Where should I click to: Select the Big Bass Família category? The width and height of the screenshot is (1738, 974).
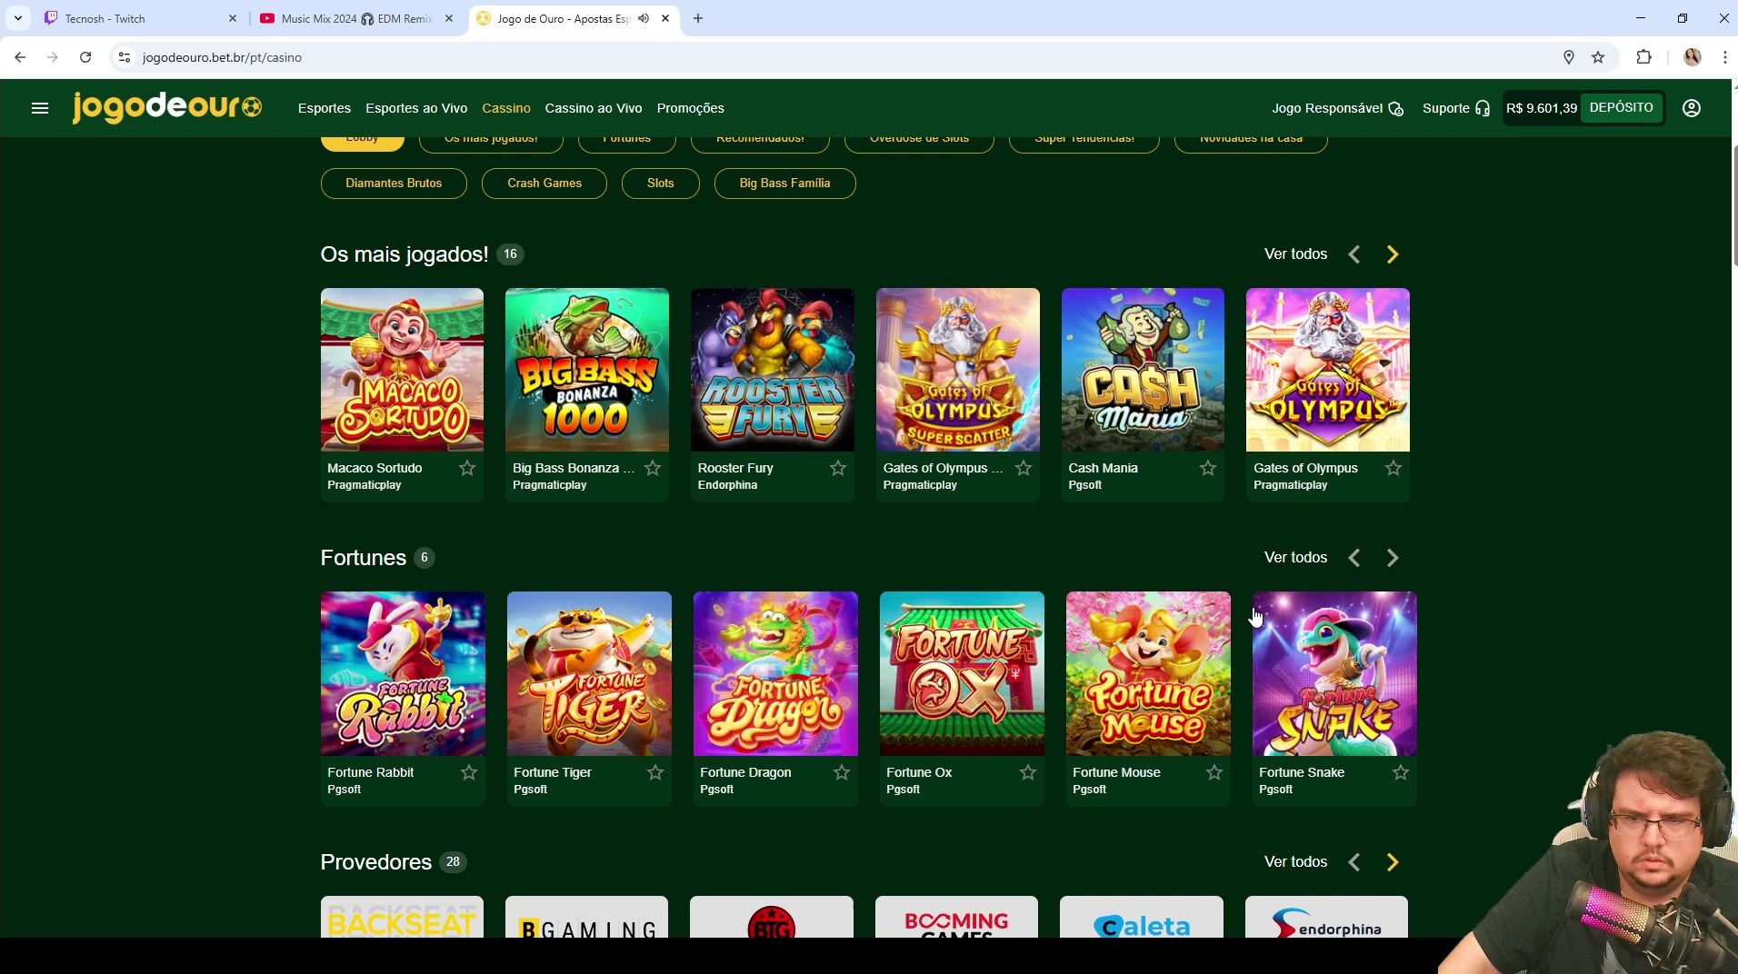pos(784,184)
